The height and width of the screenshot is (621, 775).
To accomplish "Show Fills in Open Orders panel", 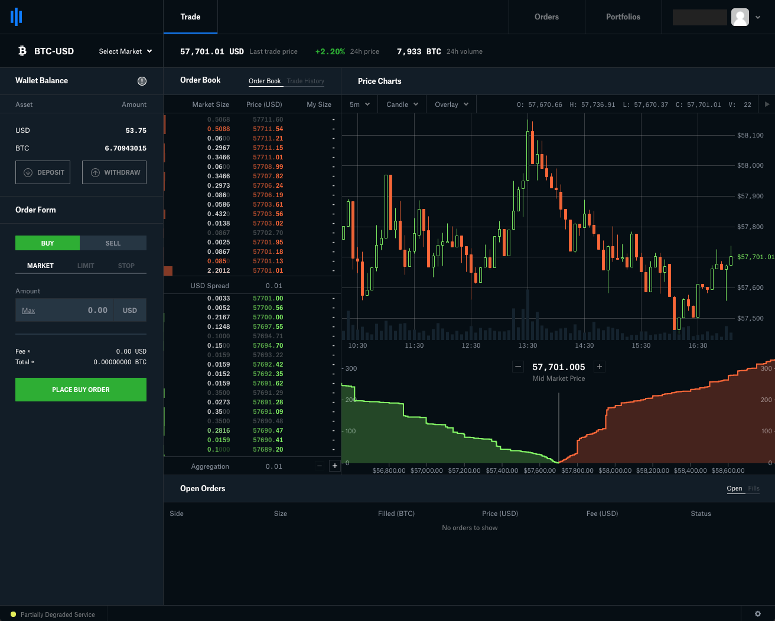I will point(754,488).
